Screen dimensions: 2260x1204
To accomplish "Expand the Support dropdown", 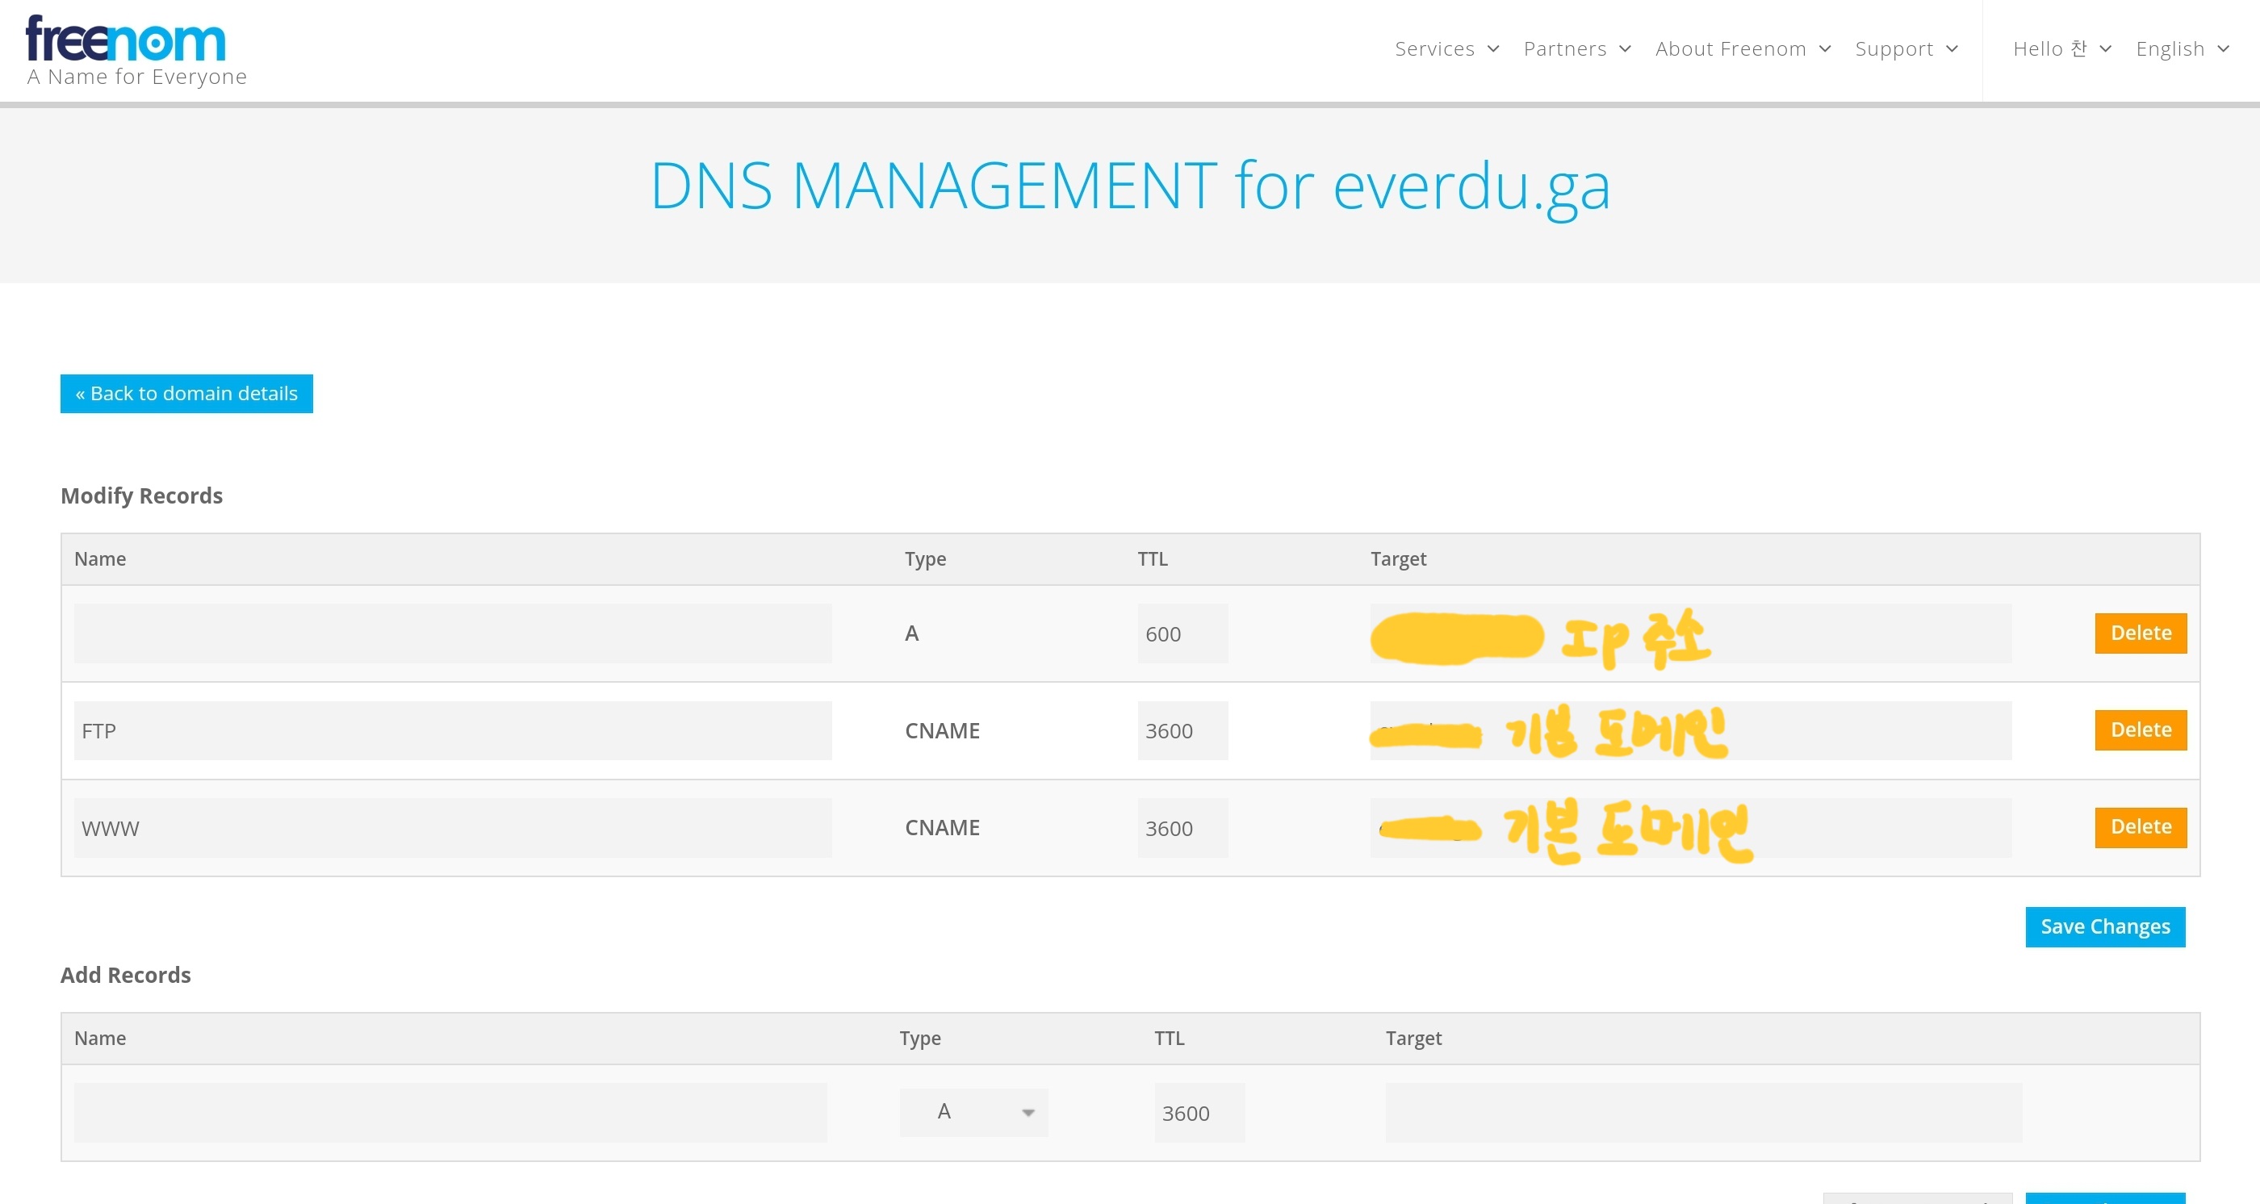I will (x=1906, y=49).
